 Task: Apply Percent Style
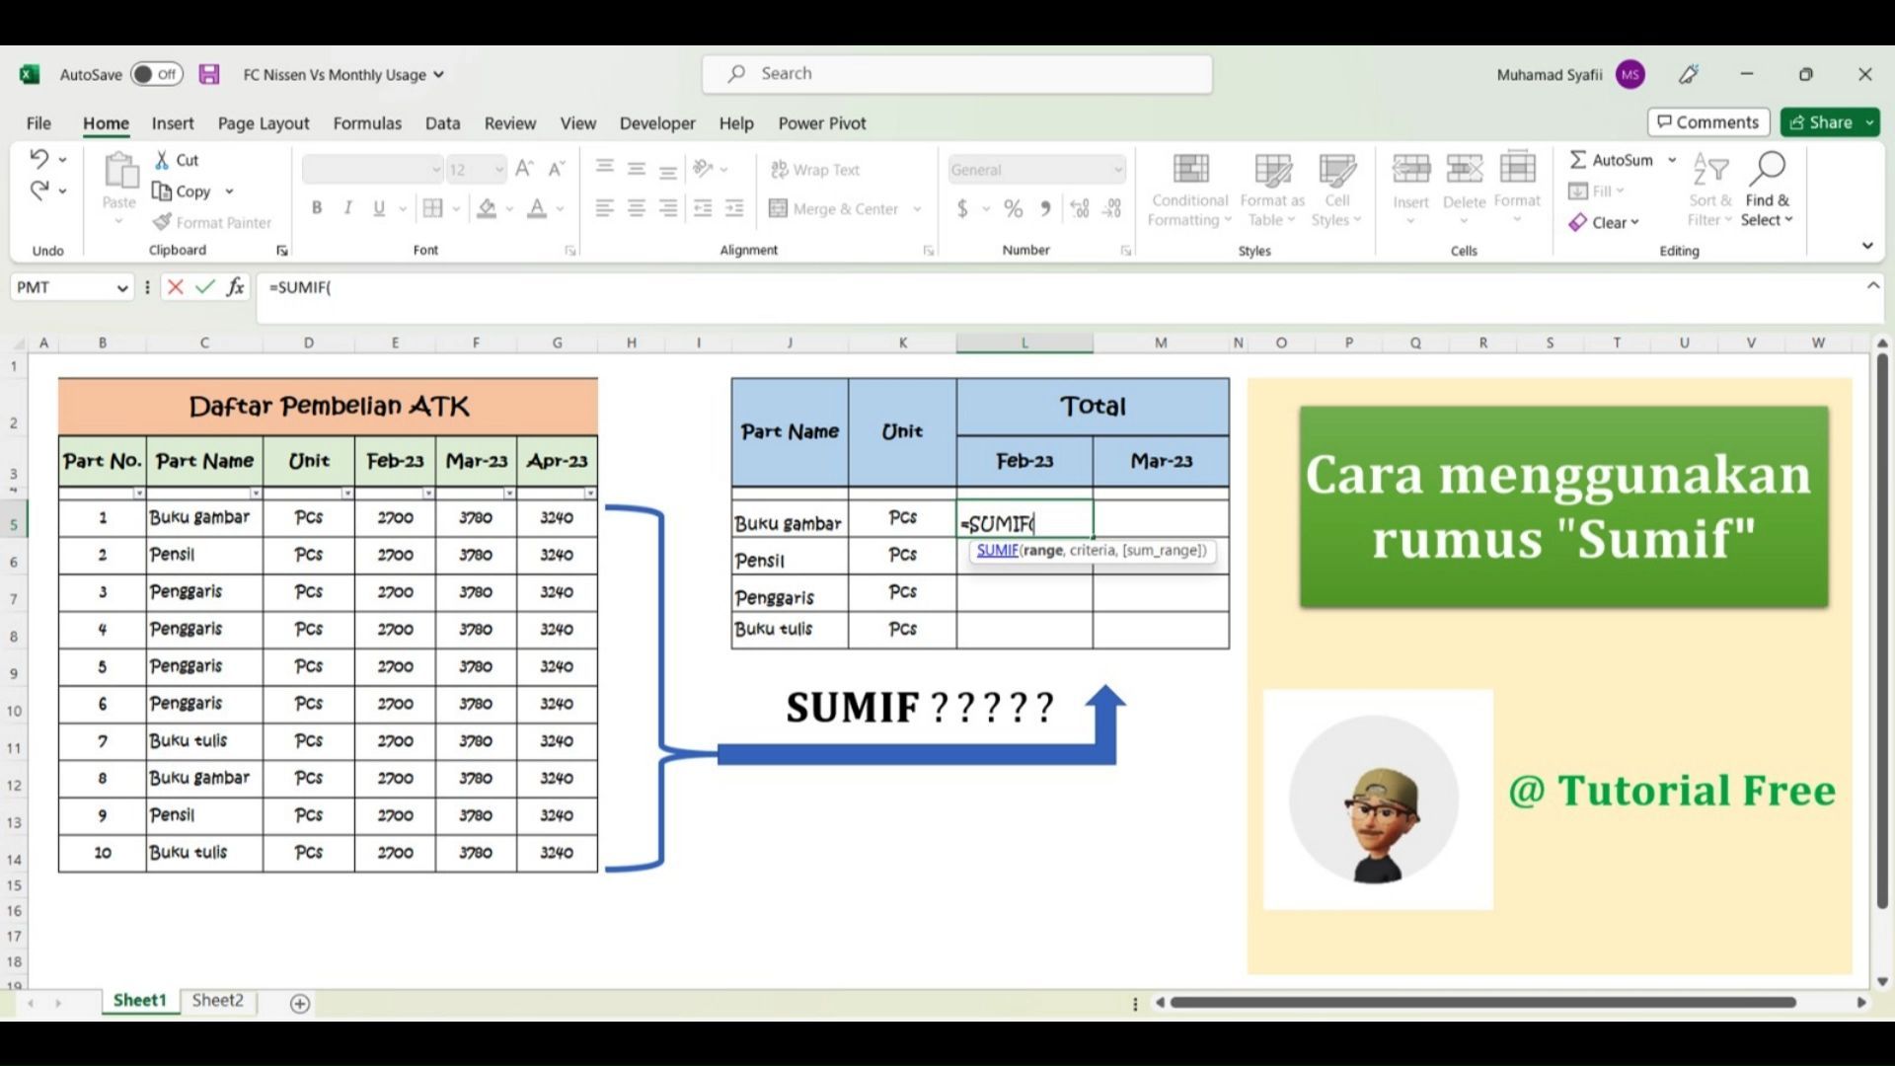click(x=1014, y=208)
